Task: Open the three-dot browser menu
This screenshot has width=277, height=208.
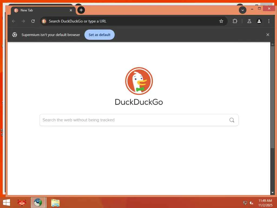Action: coord(269,21)
